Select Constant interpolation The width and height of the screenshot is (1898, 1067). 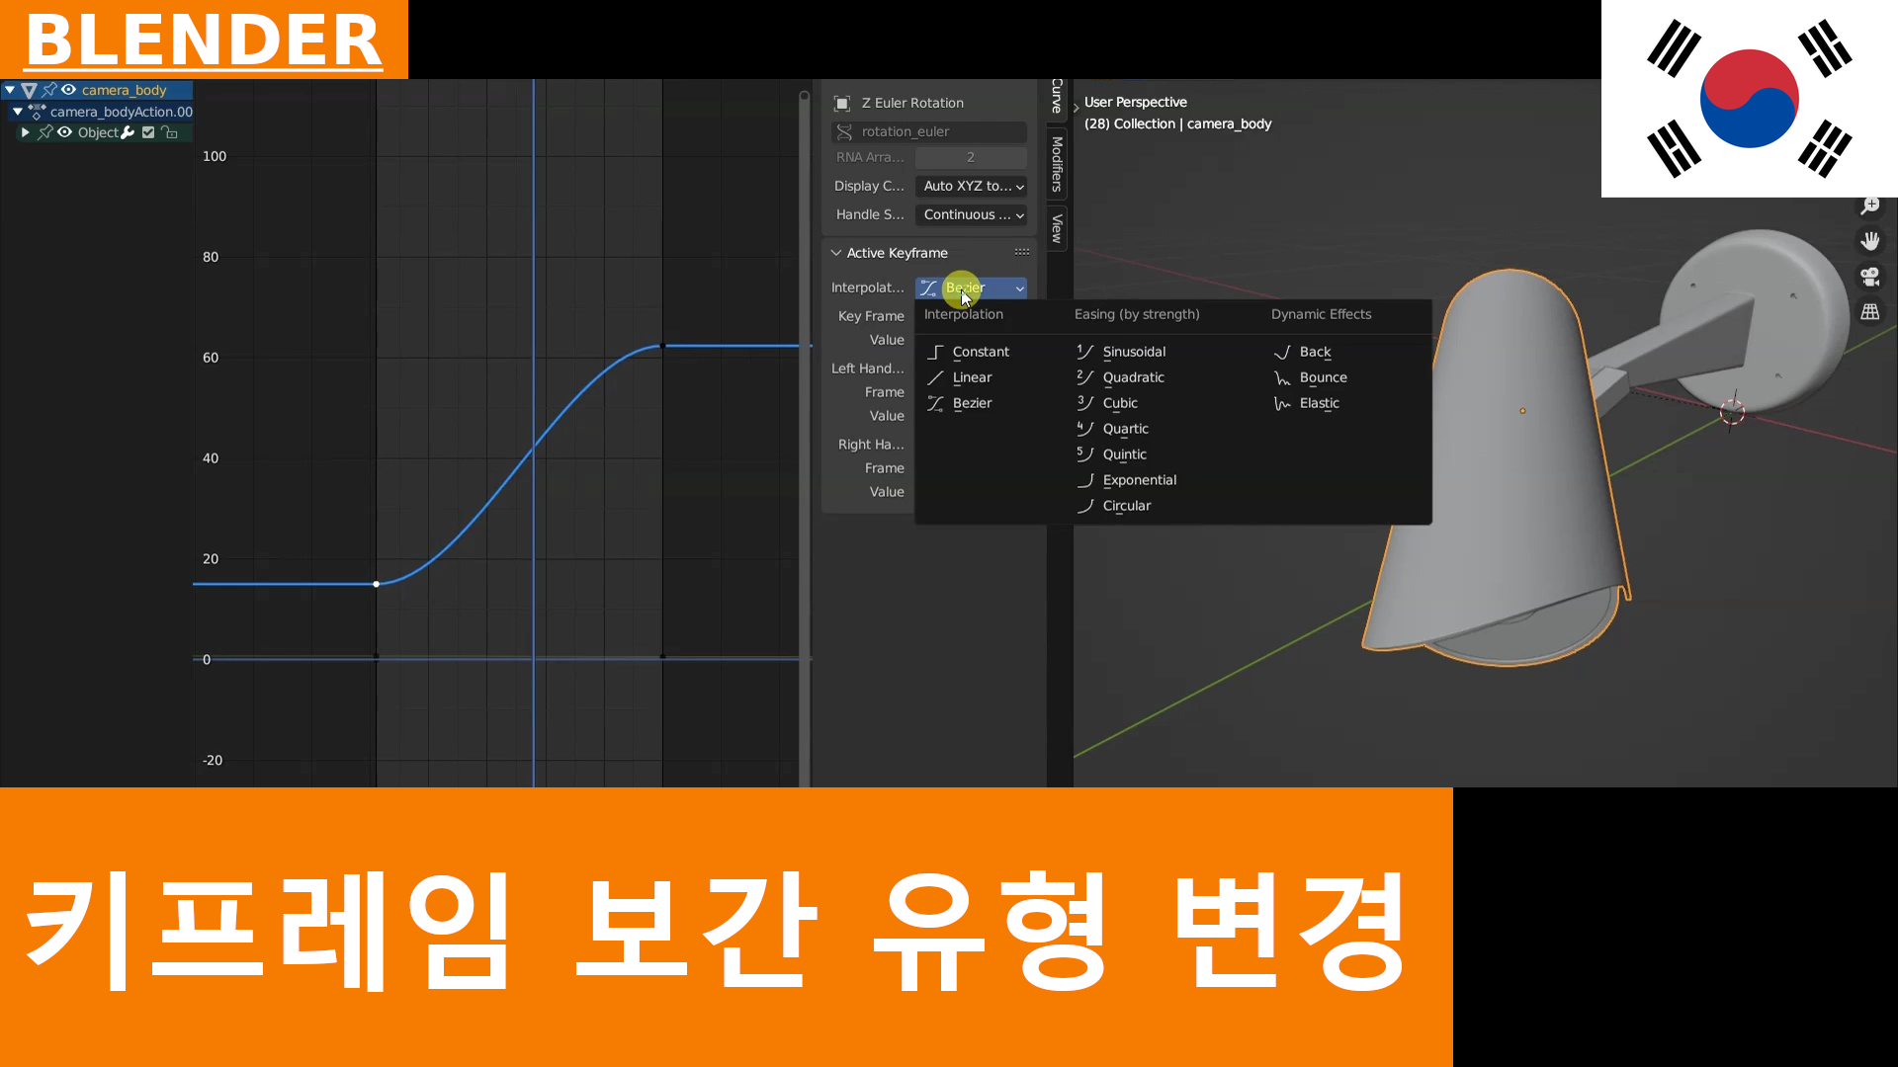[969, 352]
